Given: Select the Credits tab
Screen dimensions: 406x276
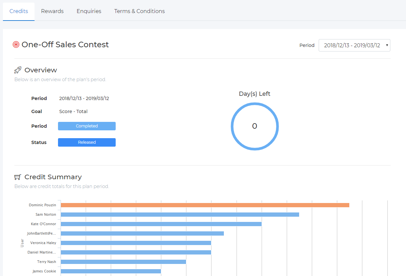Looking at the screenshot, I should point(19,11).
